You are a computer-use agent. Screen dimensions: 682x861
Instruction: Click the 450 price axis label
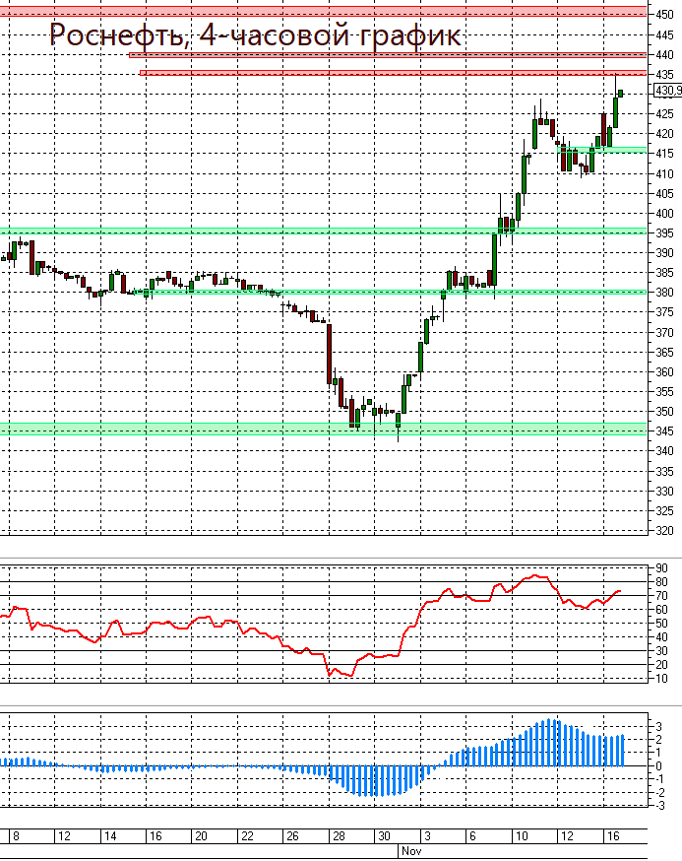[x=664, y=15]
